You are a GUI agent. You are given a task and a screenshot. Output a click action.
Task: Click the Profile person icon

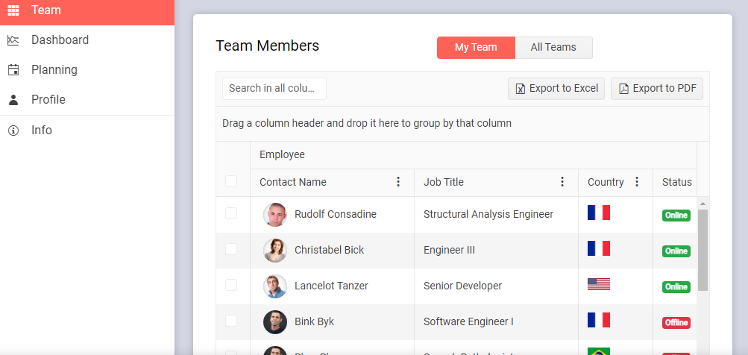pyautogui.click(x=13, y=100)
